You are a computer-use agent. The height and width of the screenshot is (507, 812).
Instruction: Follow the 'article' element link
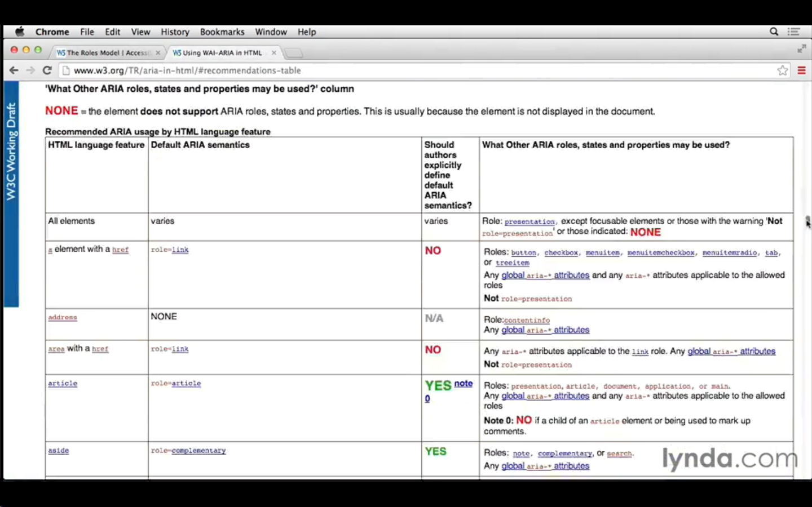point(63,384)
